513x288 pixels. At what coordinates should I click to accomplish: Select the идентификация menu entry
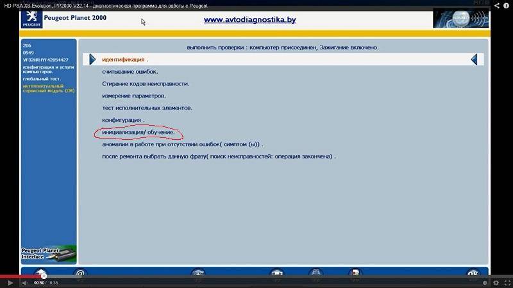tap(125, 60)
